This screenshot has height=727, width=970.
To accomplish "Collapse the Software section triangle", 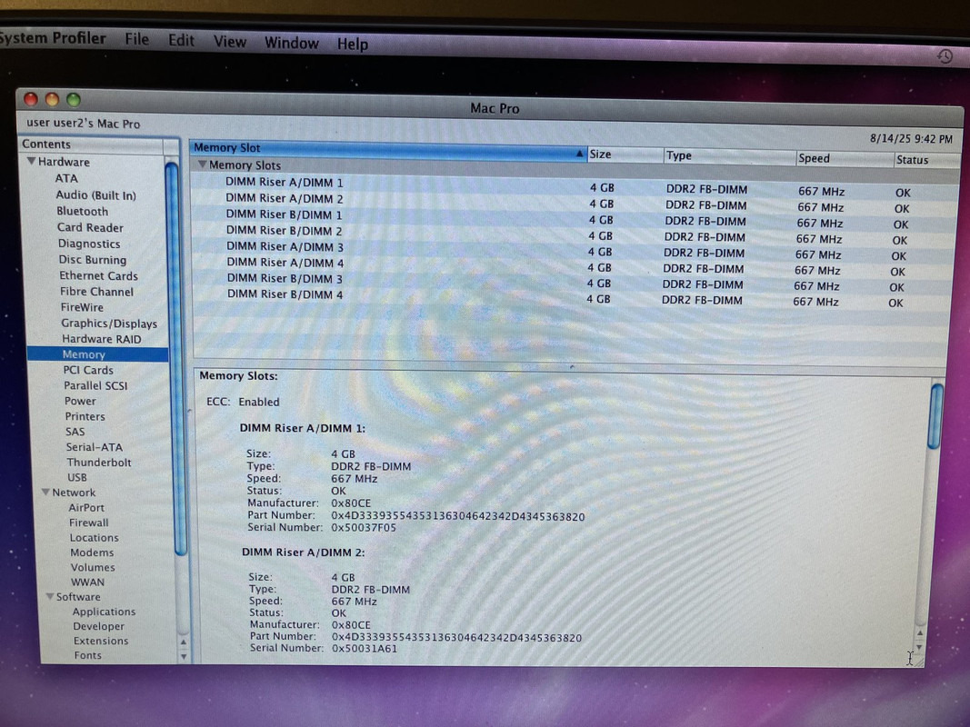I will click(x=49, y=596).
